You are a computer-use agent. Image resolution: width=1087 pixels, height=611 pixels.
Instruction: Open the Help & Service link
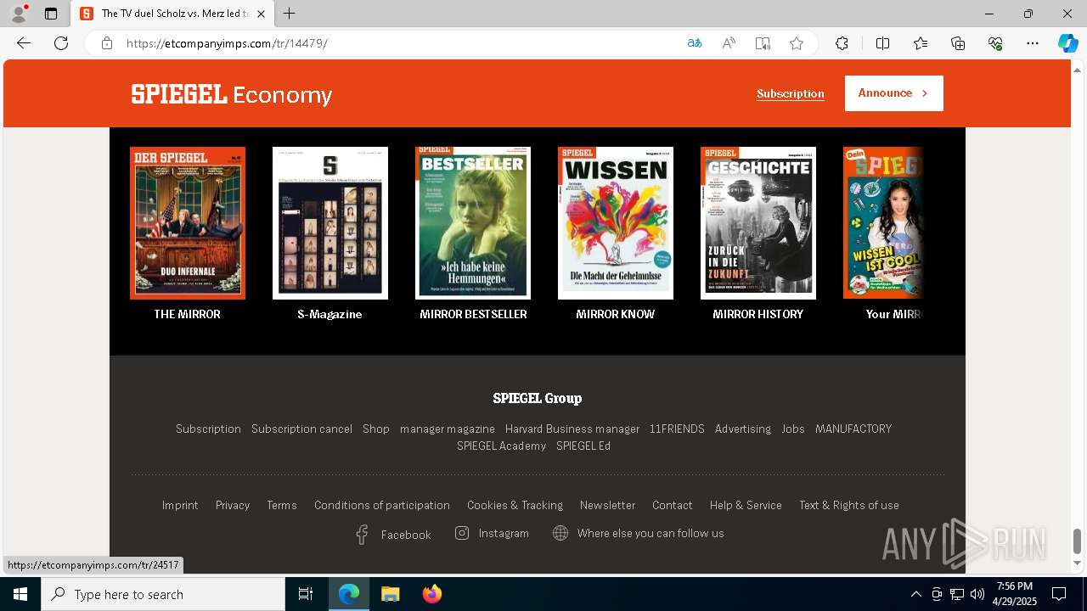pyautogui.click(x=746, y=505)
